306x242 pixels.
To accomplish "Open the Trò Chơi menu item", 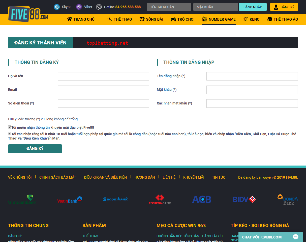I will pos(182,19).
